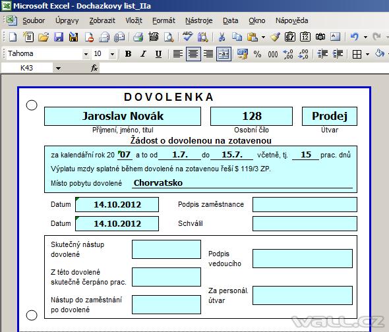Image resolution: width=389 pixels, height=332 pixels.
Task: Run the ABC spell check
Action: pos(187,37)
